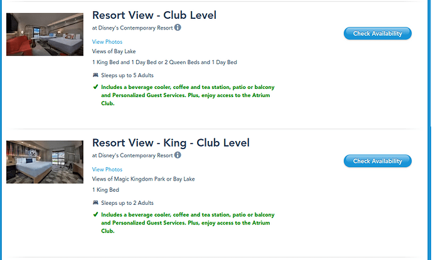View Photos of Resort View - Club Level room
The image size is (433, 260).
(x=107, y=42)
